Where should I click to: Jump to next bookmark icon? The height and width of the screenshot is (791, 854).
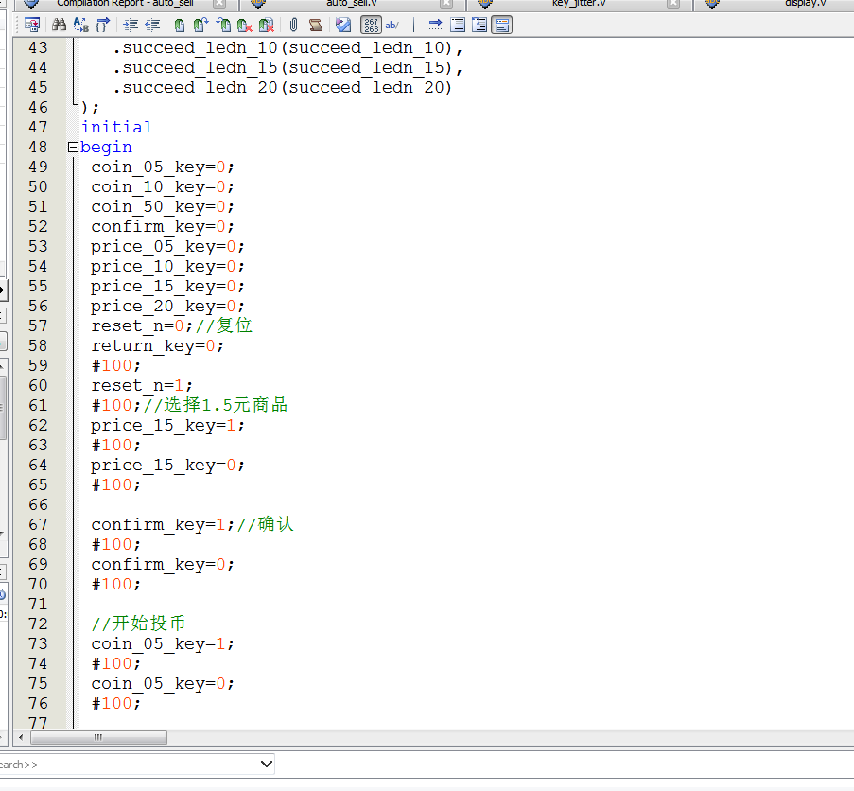201,25
